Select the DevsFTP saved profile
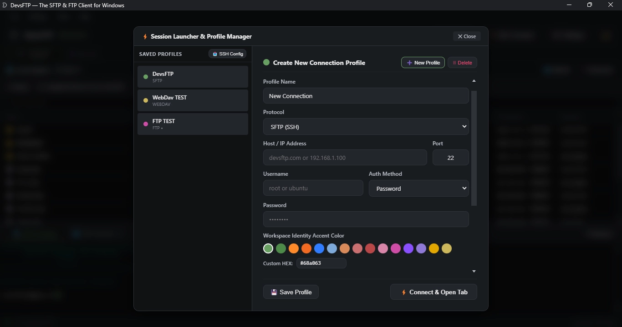 (193, 77)
